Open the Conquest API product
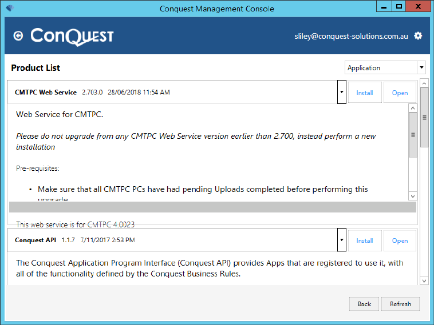This screenshot has height=325, width=434. 400,240
